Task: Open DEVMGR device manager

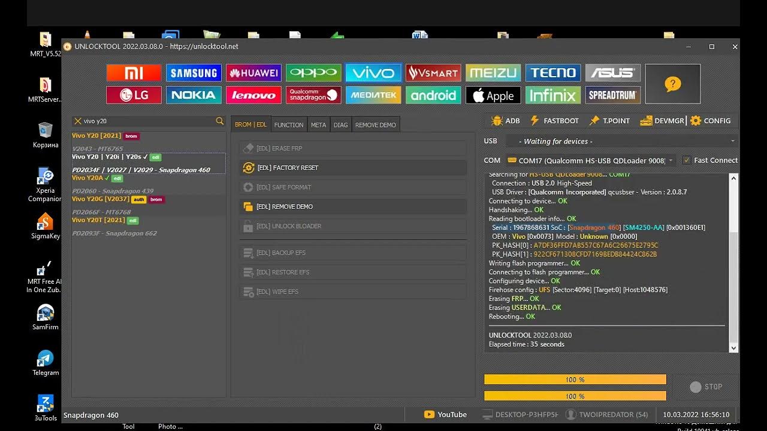Action: click(x=662, y=121)
